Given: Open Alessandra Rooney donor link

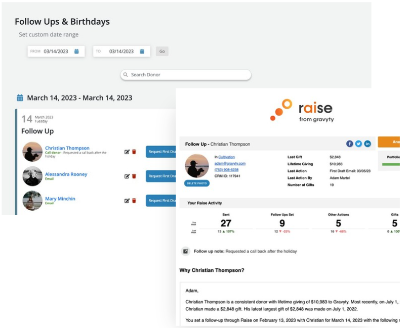Looking at the screenshot, I should click(66, 174).
